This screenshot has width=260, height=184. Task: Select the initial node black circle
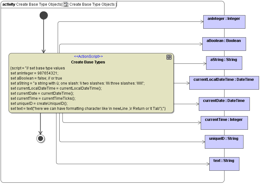(43, 15)
